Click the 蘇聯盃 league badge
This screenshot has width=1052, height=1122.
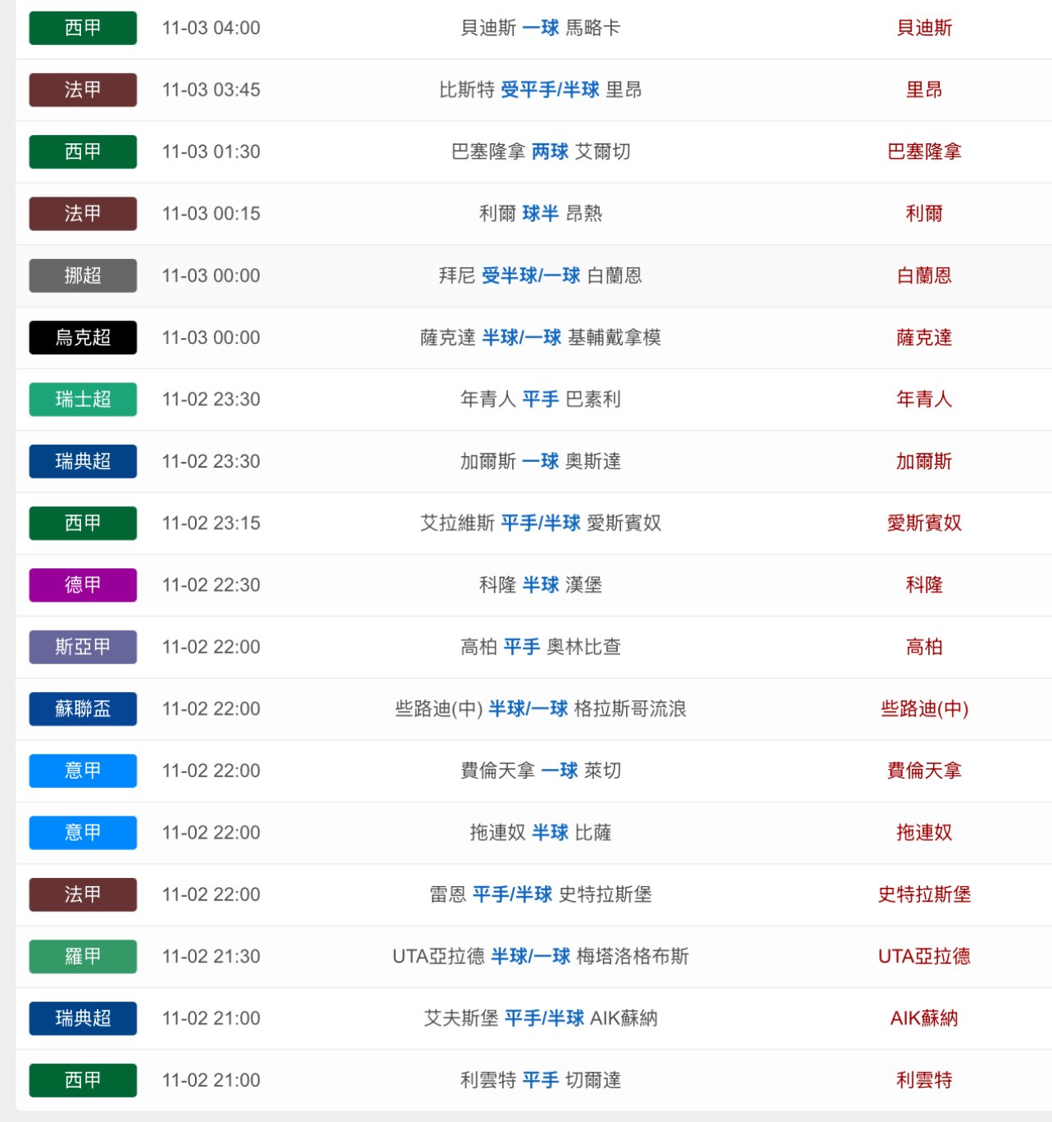[83, 708]
